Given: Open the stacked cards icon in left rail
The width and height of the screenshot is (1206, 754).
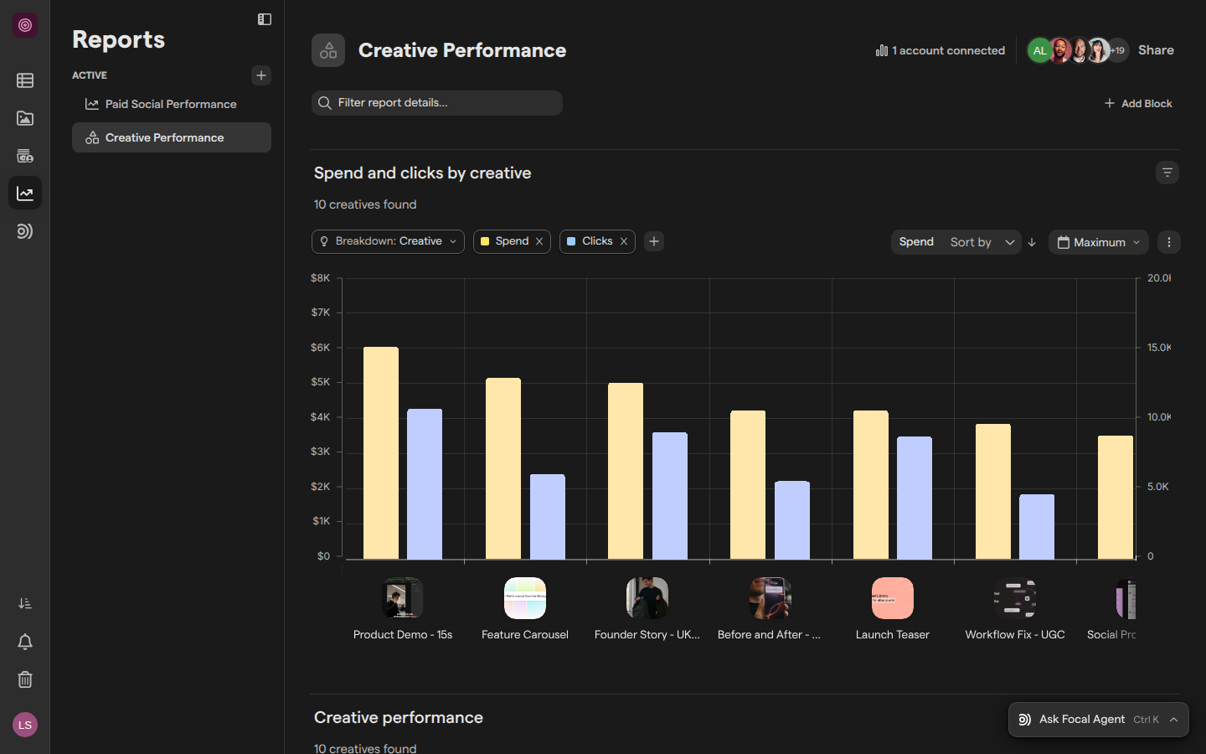Looking at the screenshot, I should coord(25,156).
